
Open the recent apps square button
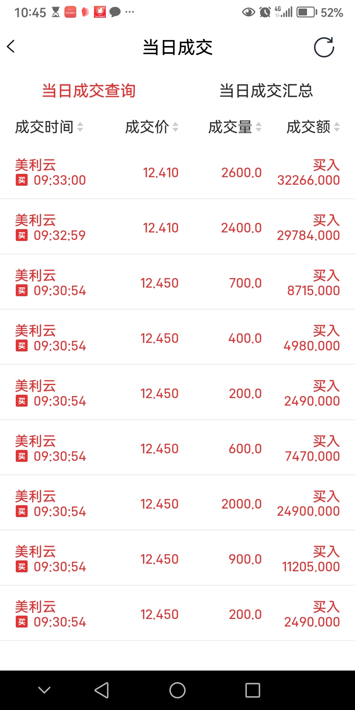click(x=253, y=690)
